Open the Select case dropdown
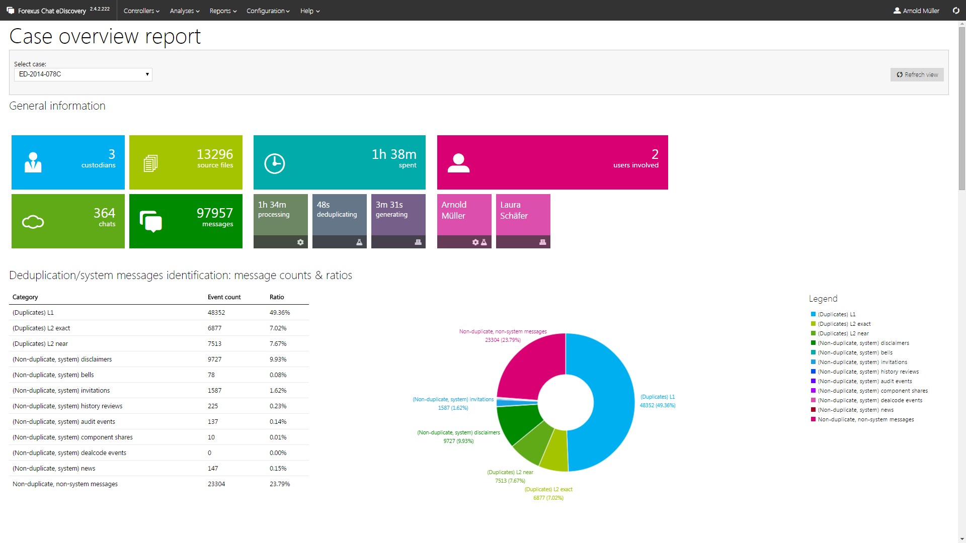Viewport: 966px width, 543px height. [x=83, y=74]
